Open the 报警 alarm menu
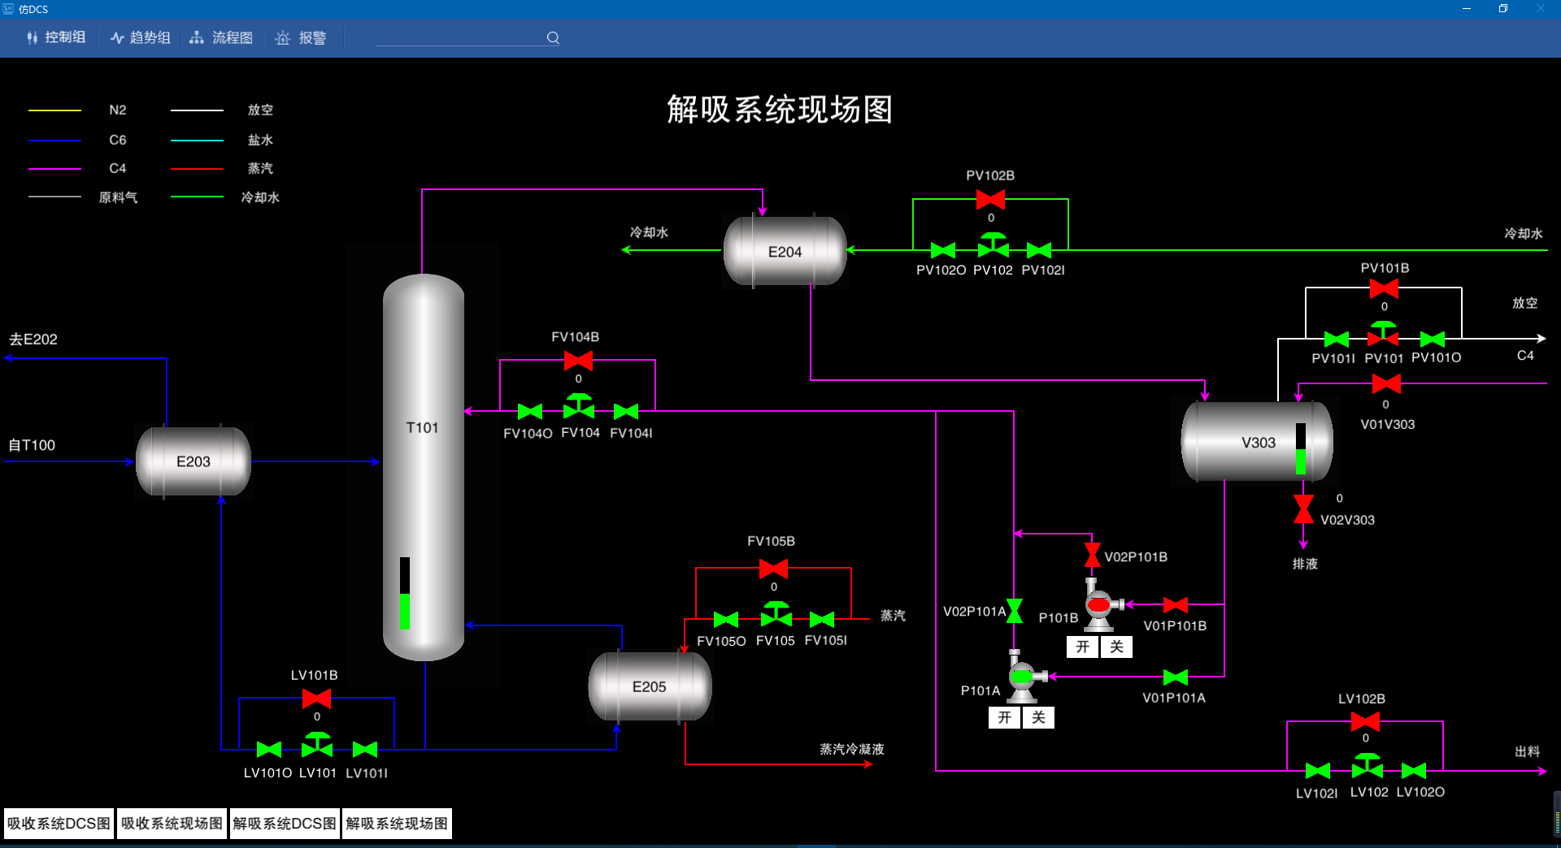Image resolution: width=1561 pixels, height=848 pixels. coord(301,37)
